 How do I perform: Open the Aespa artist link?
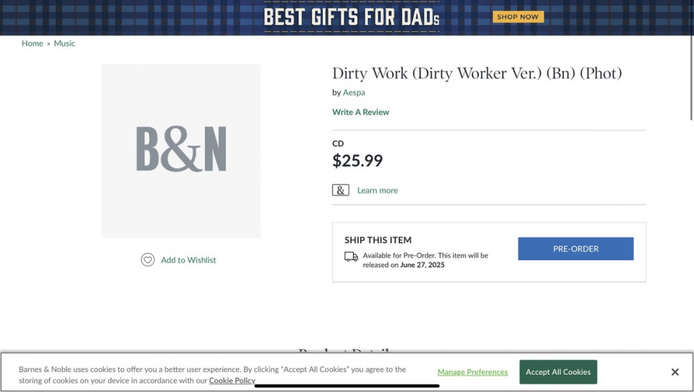click(354, 92)
